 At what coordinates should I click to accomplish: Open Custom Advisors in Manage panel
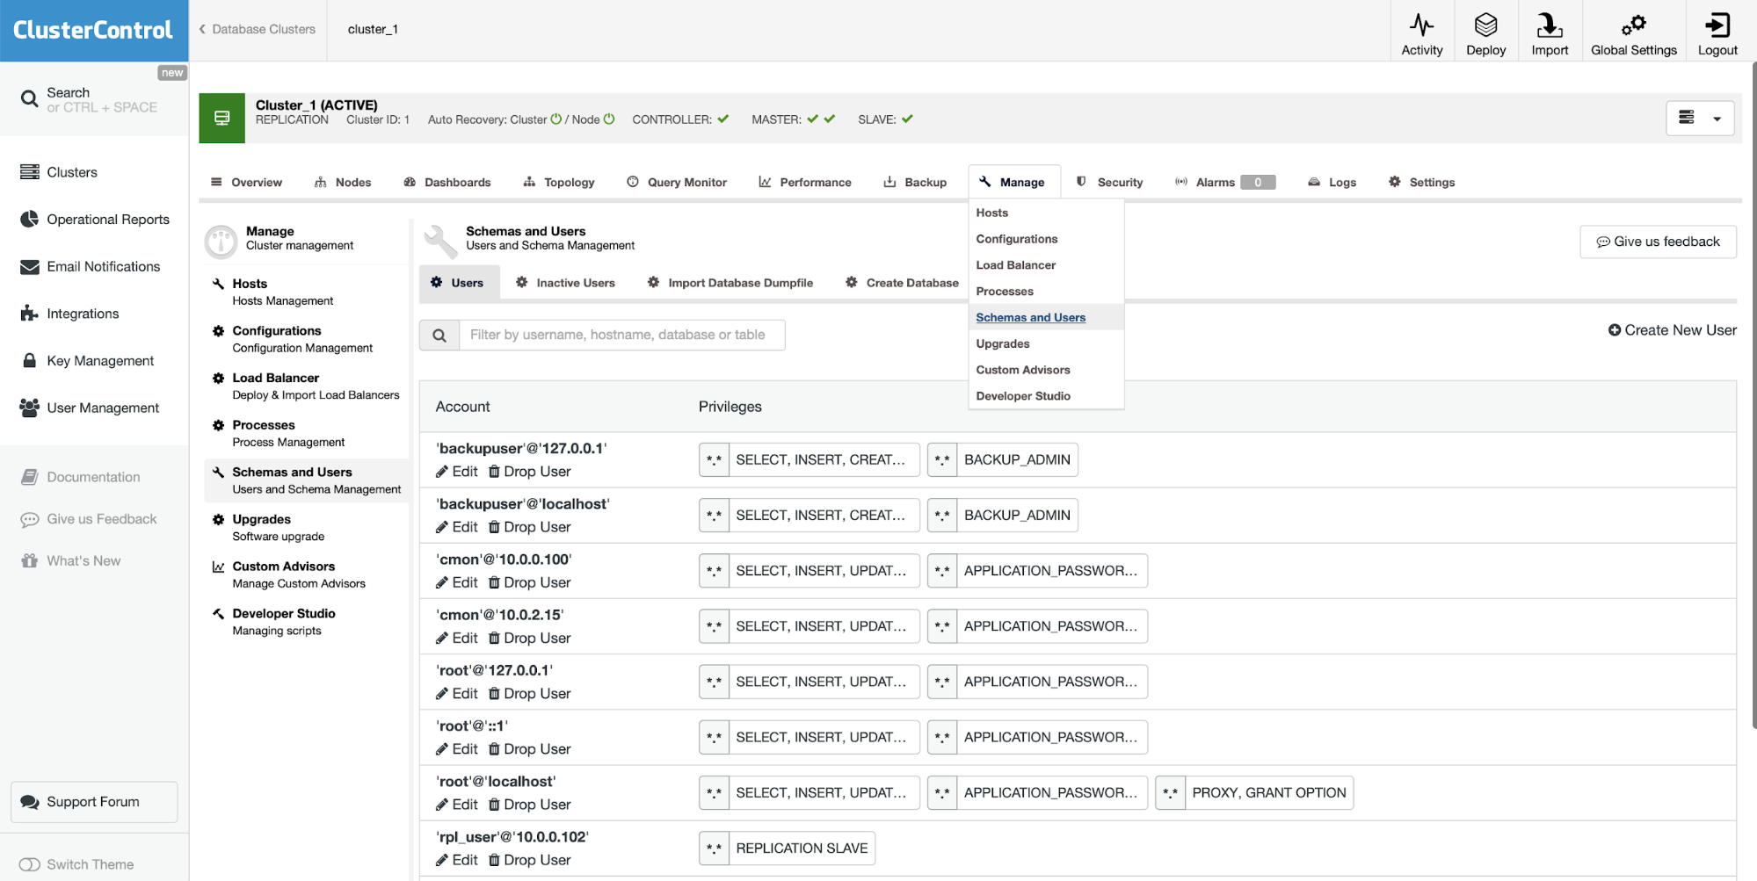(307, 574)
